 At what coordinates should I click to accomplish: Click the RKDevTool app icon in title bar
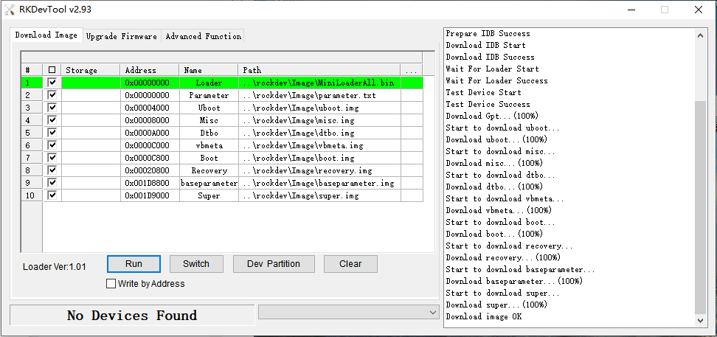click(x=9, y=10)
